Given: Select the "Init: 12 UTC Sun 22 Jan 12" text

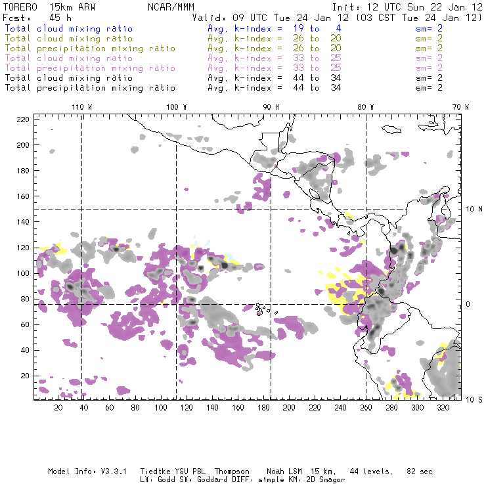Looking at the screenshot, I should point(407,7).
